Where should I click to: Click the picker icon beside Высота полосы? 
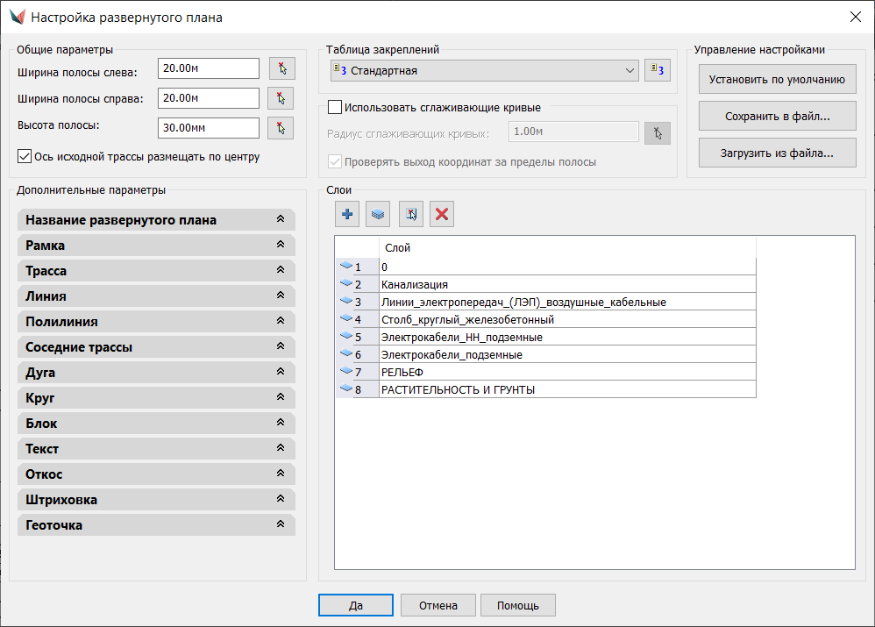pyautogui.click(x=280, y=128)
